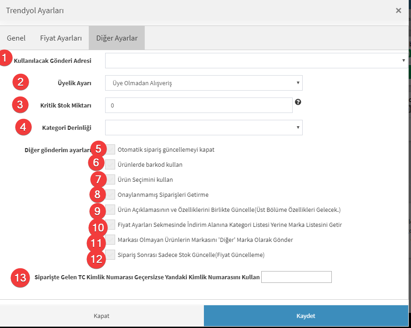Focus the Kritik Stok Miktarı input field

click(x=199, y=105)
